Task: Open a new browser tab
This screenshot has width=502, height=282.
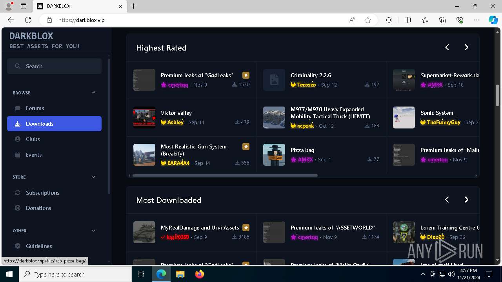Action: (134, 6)
